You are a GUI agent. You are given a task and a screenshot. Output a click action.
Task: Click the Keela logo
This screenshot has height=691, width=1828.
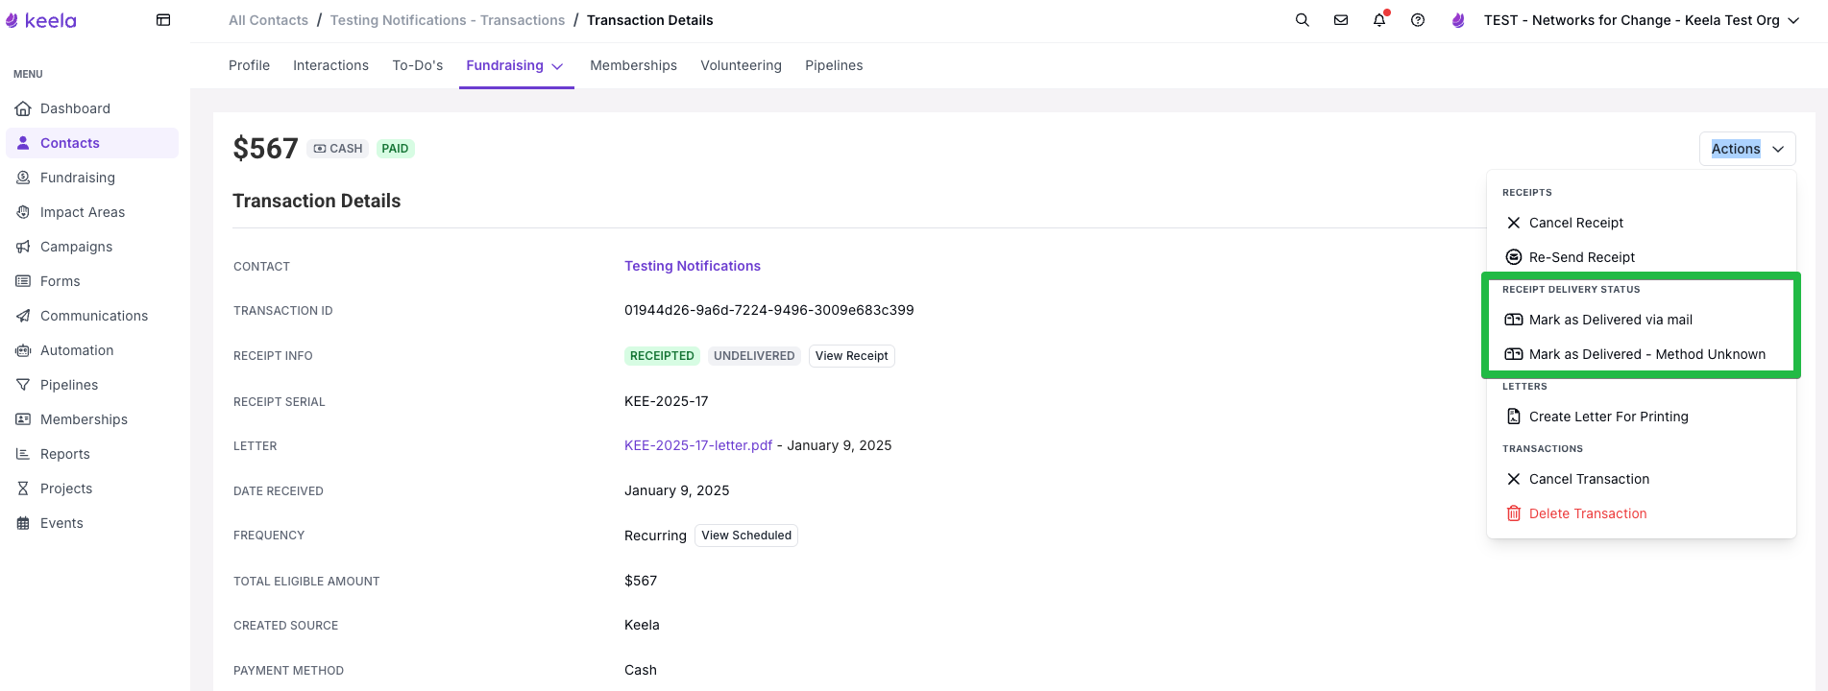[x=41, y=20]
